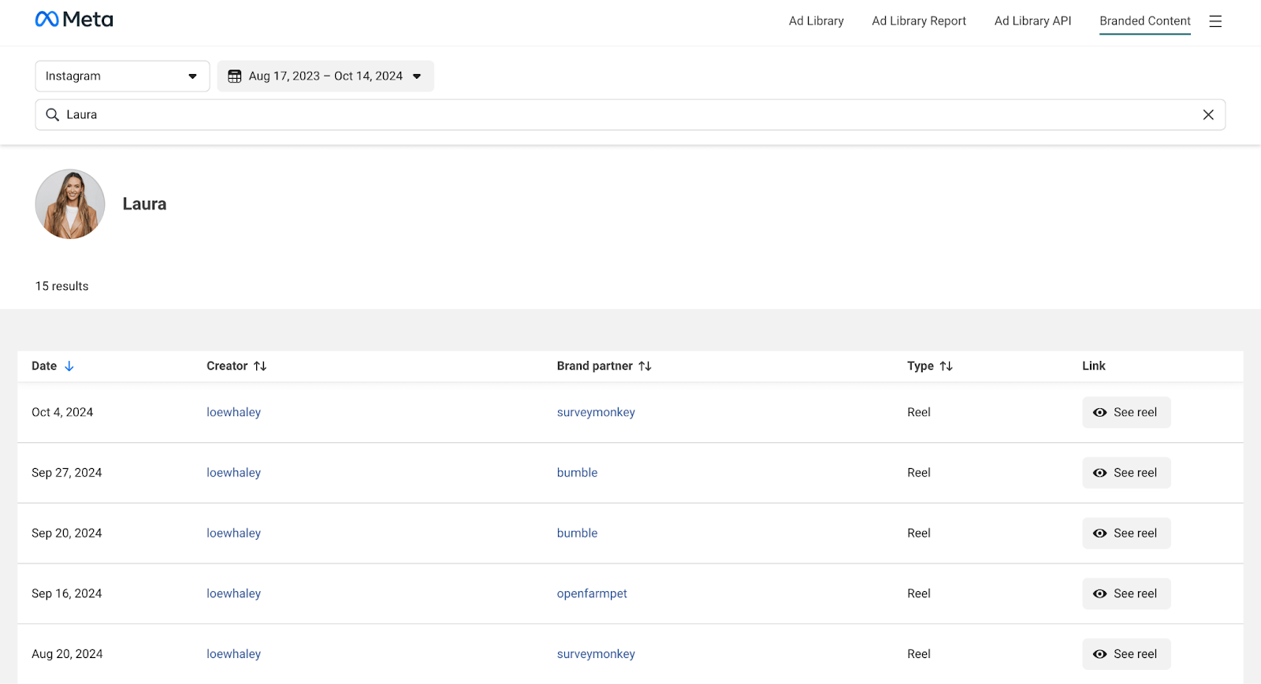This screenshot has width=1261, height=684.
Task: Open the Aug 17, 2023 – Oct 14, 2024 date range dropdown
Action: [325, 76]
